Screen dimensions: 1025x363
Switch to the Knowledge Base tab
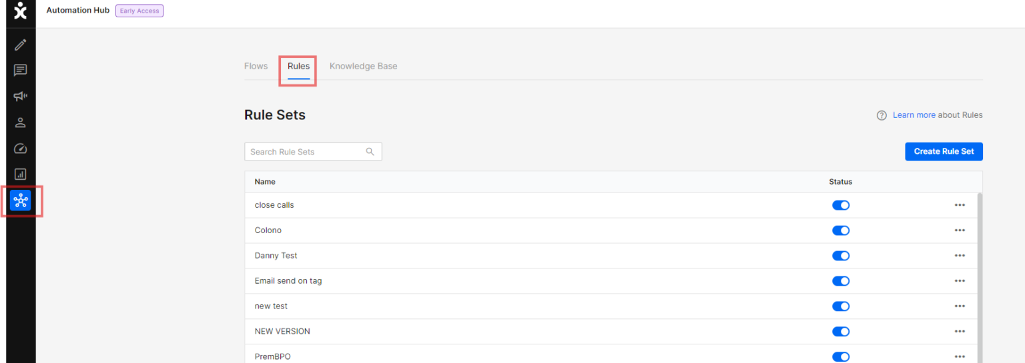363,66
